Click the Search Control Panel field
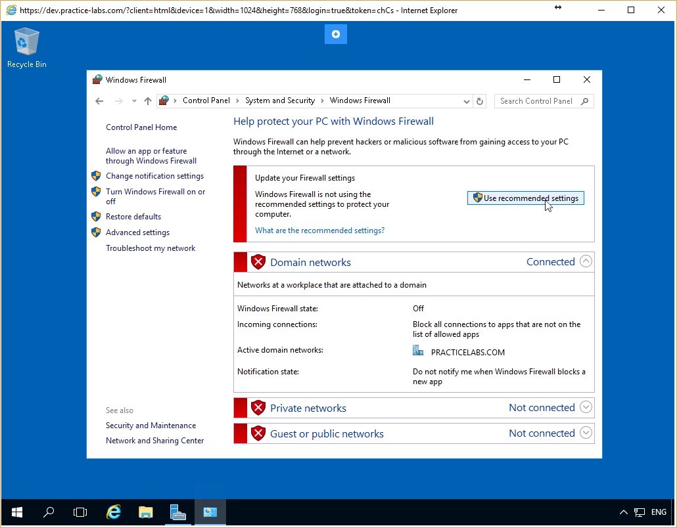677x528 pixels. pyautogui.click(x=539, y=101)
